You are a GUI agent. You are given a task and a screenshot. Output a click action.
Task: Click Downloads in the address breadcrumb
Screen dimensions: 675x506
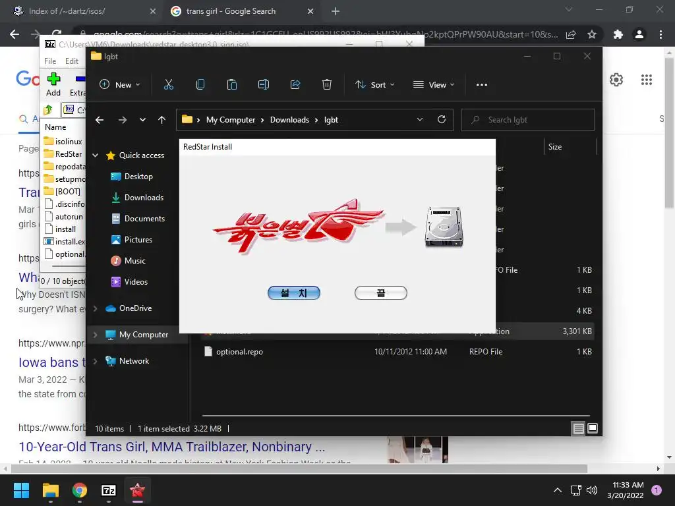coord(290,120)
